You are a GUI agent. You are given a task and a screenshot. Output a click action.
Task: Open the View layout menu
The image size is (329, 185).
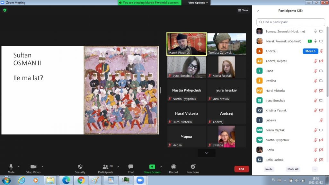tap(243, 10)
